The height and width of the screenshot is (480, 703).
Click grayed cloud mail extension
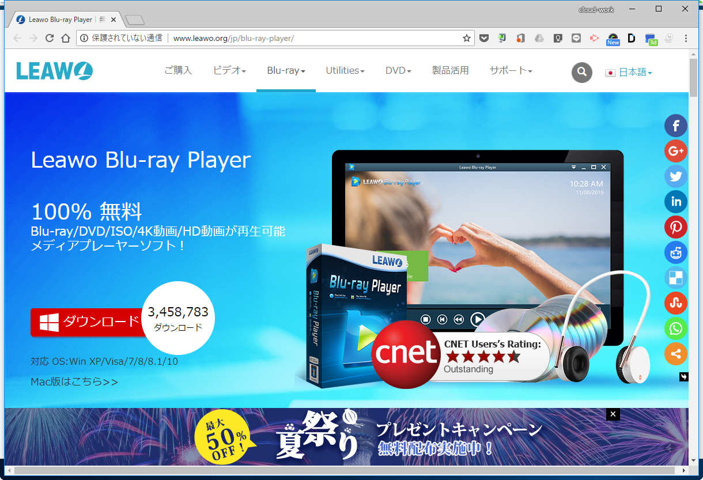click(668, 38)
